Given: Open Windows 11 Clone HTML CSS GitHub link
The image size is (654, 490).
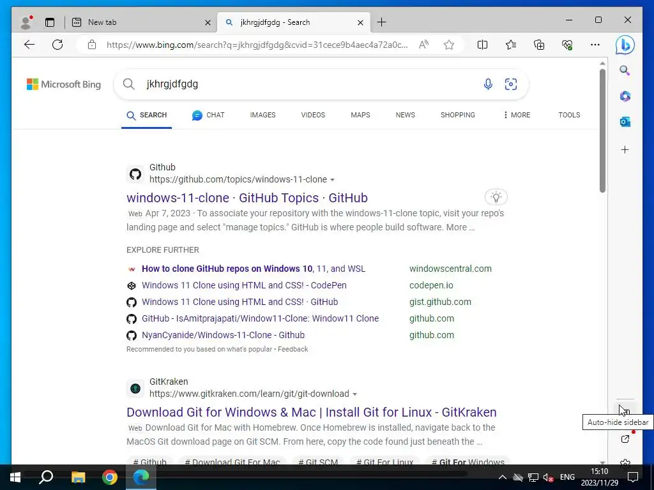Looking at the screenshot, I should point(240,302).
